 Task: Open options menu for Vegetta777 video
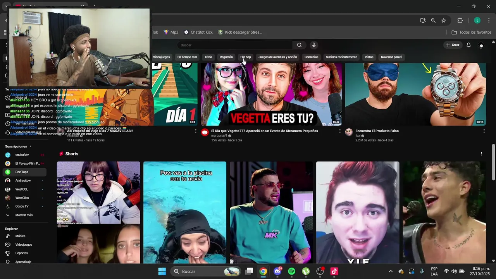(340, 131)
